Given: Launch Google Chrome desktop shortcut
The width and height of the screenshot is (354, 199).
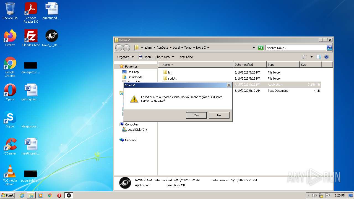Looking at the screenshot, I should [10, 67].
